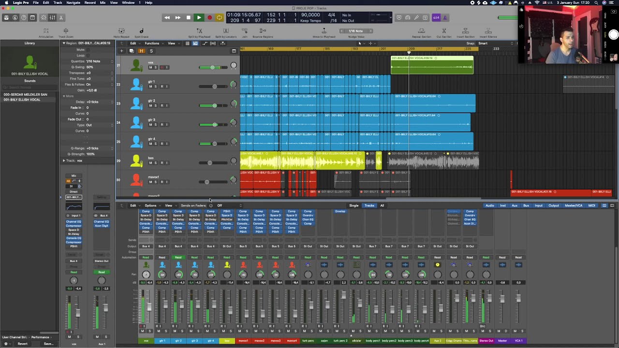The height and width of the screenshot is (348, 619).
Task: Click the green Play button
Action: [199, 18]
